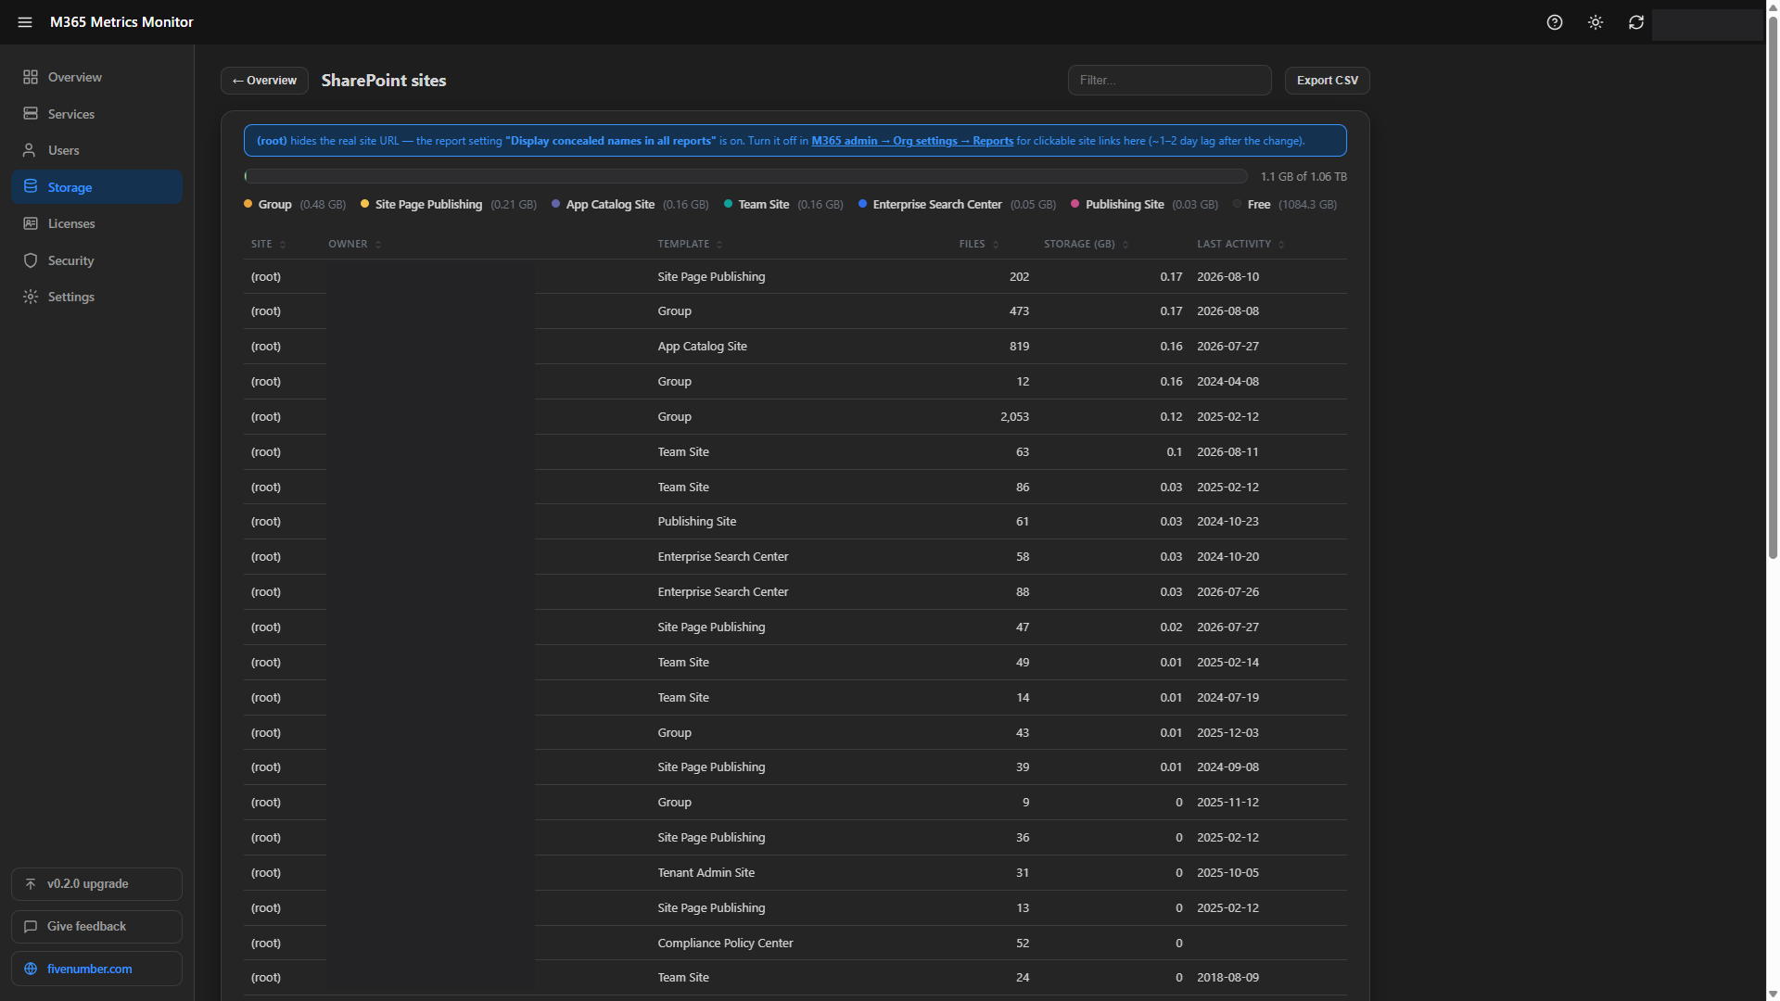Click the Storage database icon in sidebar
1780x1001 pixels.
[x=31, y=187]
